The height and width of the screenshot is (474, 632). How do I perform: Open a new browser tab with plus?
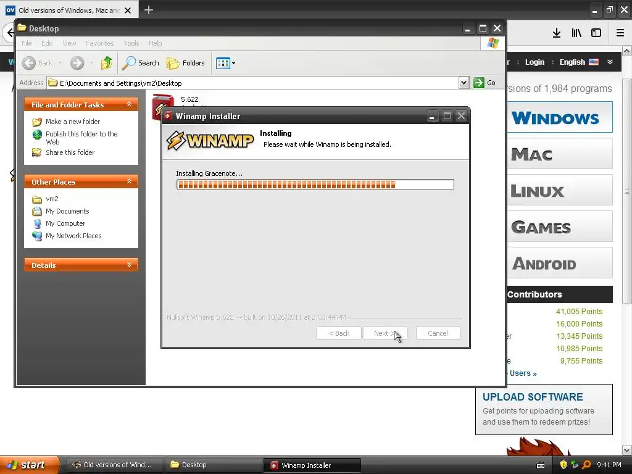pos(149,10)
